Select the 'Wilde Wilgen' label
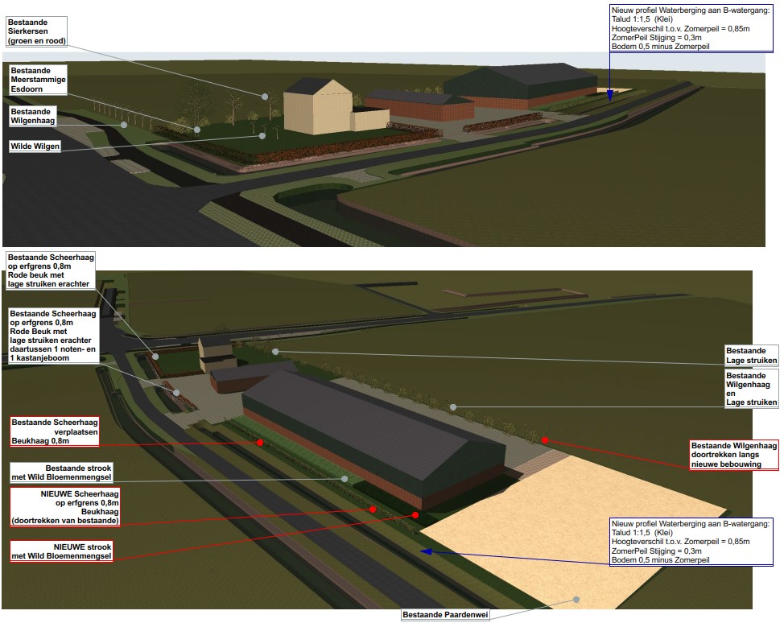 (x=35, y=146)
